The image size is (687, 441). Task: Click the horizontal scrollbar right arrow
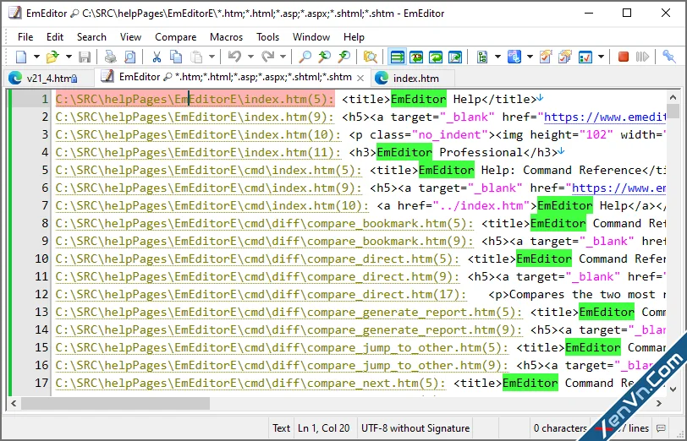(658, 403)
